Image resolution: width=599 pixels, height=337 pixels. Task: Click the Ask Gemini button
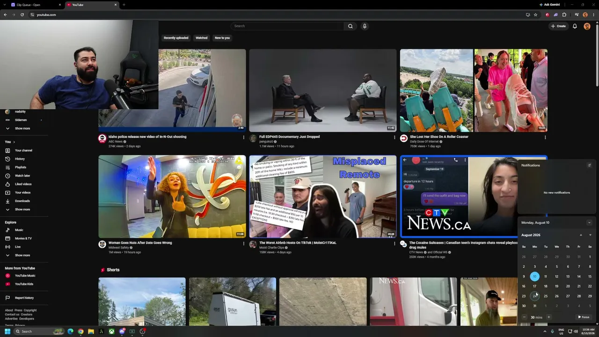click(x=549, y=5)
